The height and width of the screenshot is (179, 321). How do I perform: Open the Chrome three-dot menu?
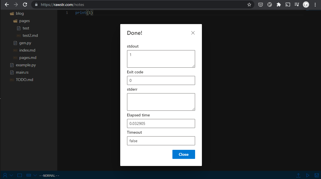click(315, 5)
